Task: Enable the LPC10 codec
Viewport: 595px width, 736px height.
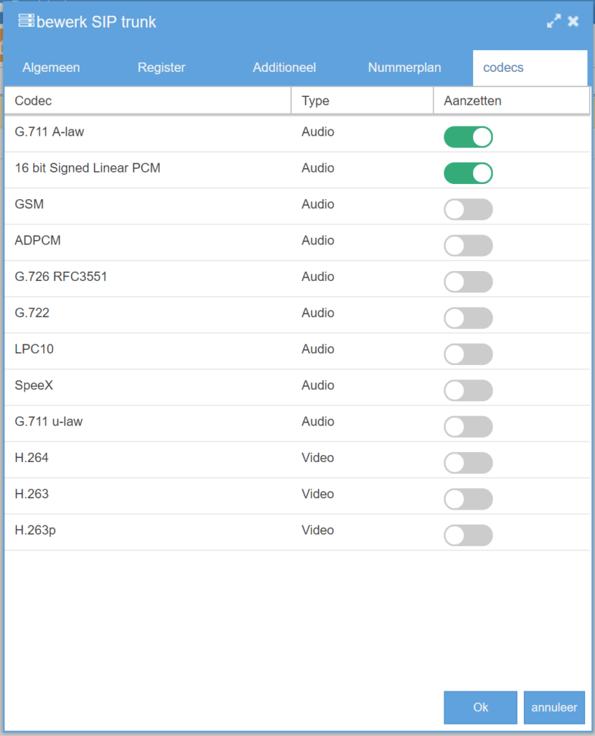Action: [x=468, y=354]
